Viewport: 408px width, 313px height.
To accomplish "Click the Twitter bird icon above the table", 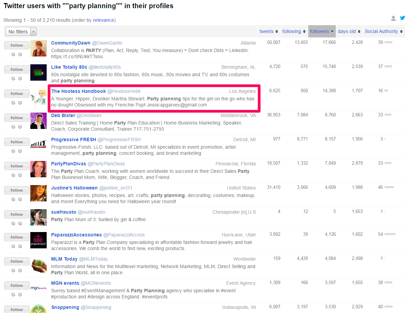I will tap(402, 18).
